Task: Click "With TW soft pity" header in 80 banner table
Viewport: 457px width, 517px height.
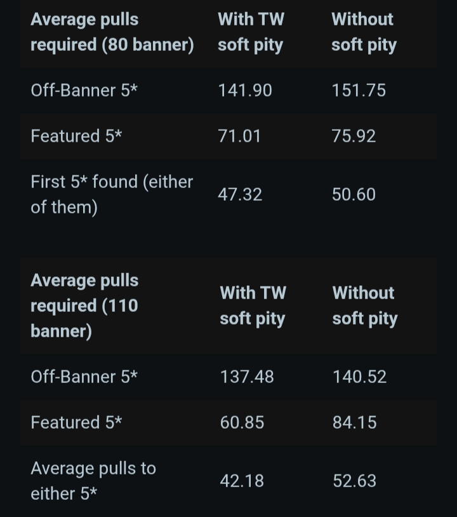Action: 251,32
